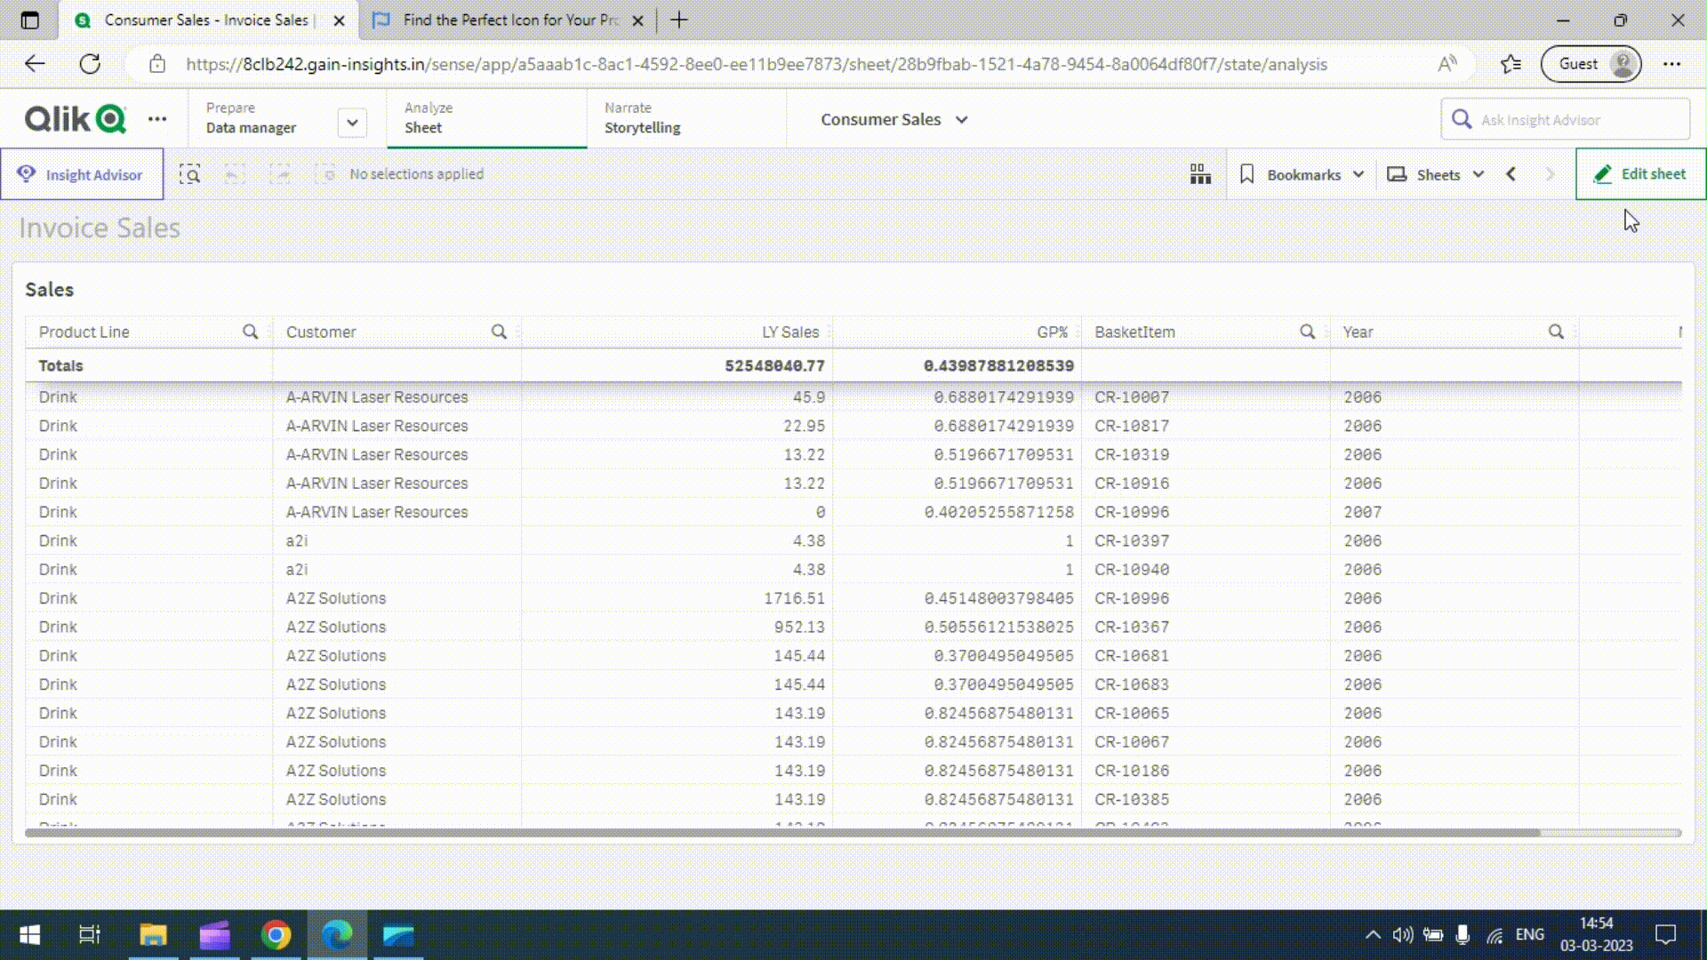
Task: Close the Find the Perfect Icon tab
Action: (x=637, y=20)
